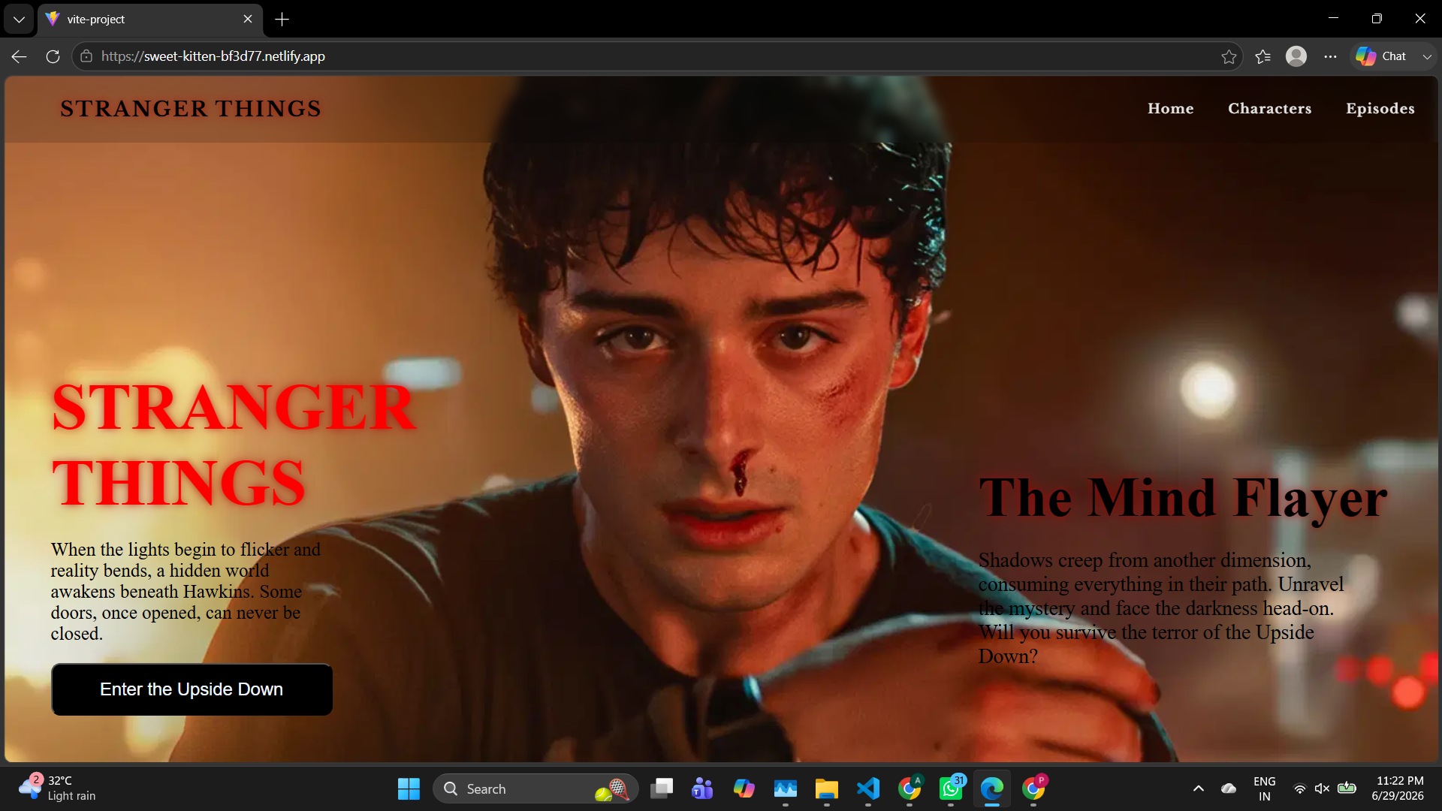Open the weather widget showing Light rain
Image resolution: width=1442 pixels, height=811 pixels.
[x=59, y=789]
